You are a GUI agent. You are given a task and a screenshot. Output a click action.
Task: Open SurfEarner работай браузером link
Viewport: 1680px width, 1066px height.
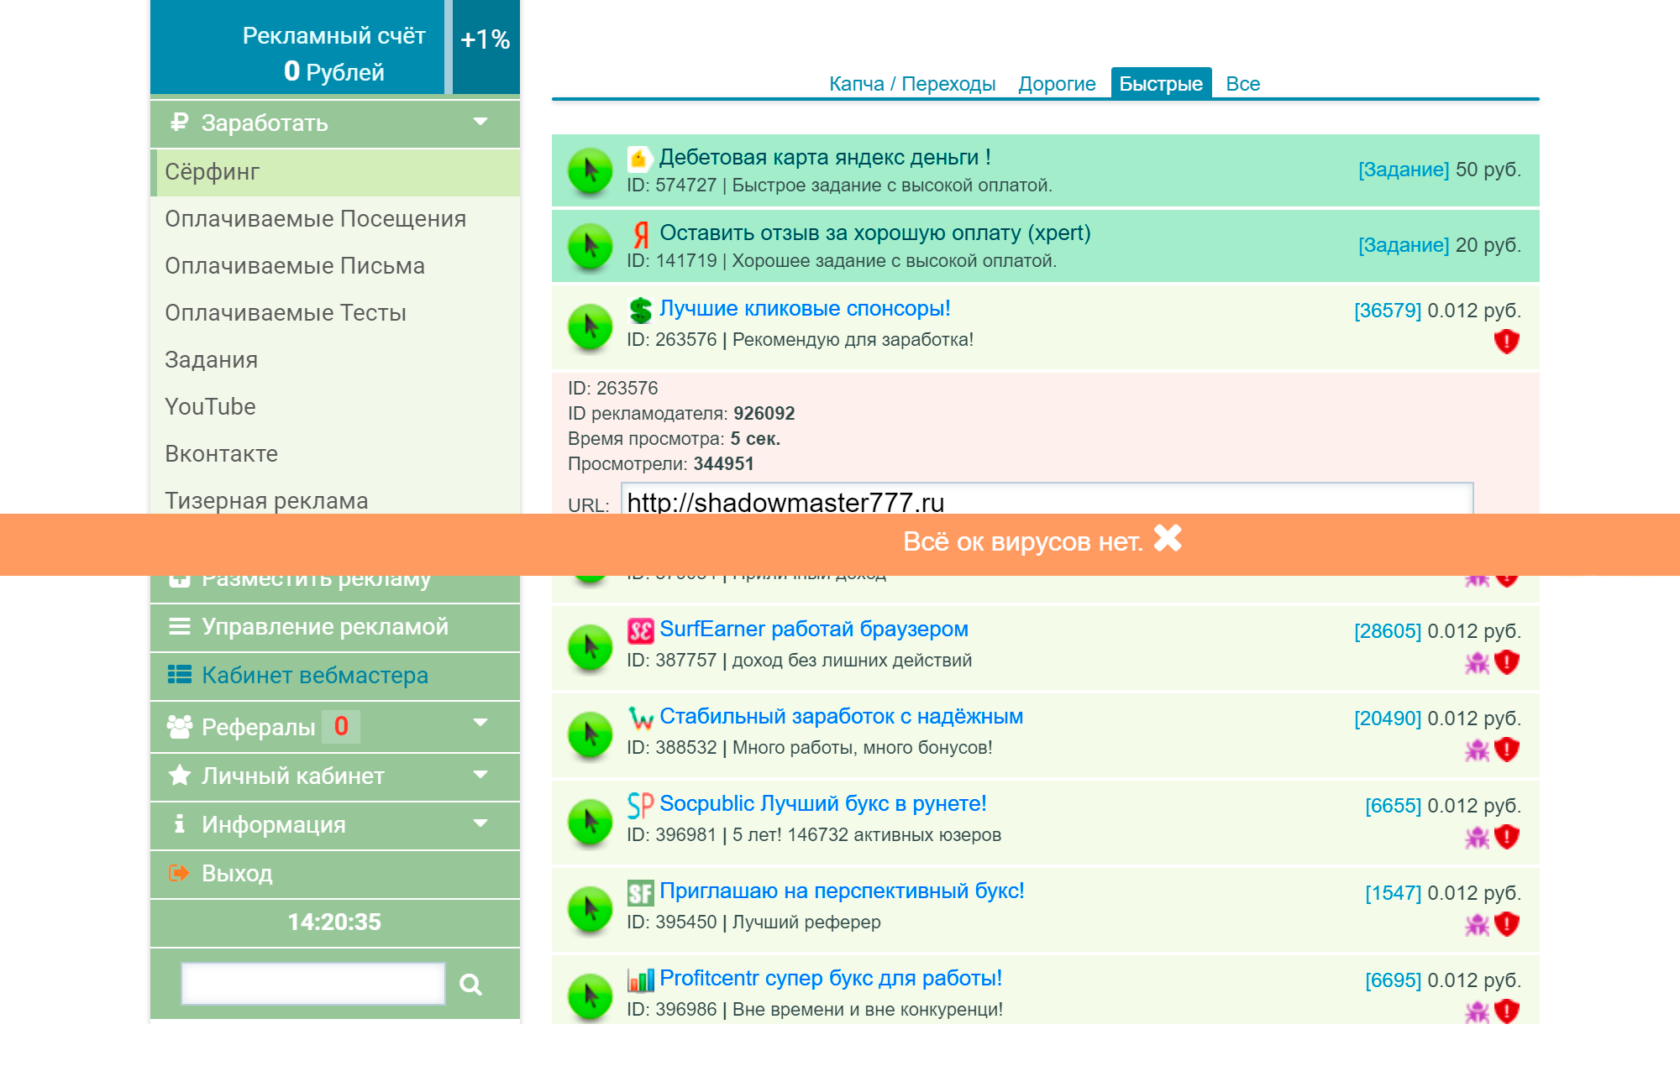[x=814, y=629]
